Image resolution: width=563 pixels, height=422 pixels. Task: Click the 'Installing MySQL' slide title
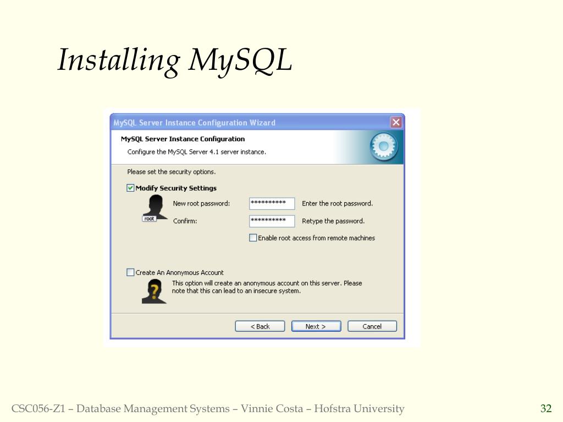point(174,61)
